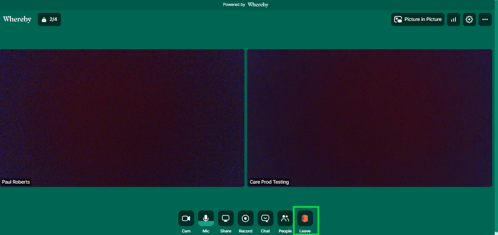Screen dimensions: 498x235
Task: Enable Picture in Picture mode
Action: [418, 19]
